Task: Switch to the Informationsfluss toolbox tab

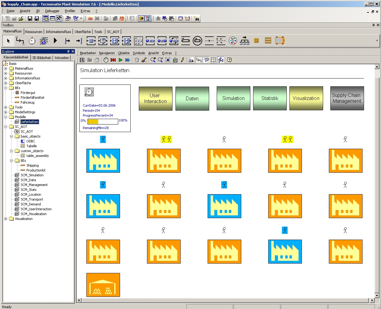Action: click(58, 32)
